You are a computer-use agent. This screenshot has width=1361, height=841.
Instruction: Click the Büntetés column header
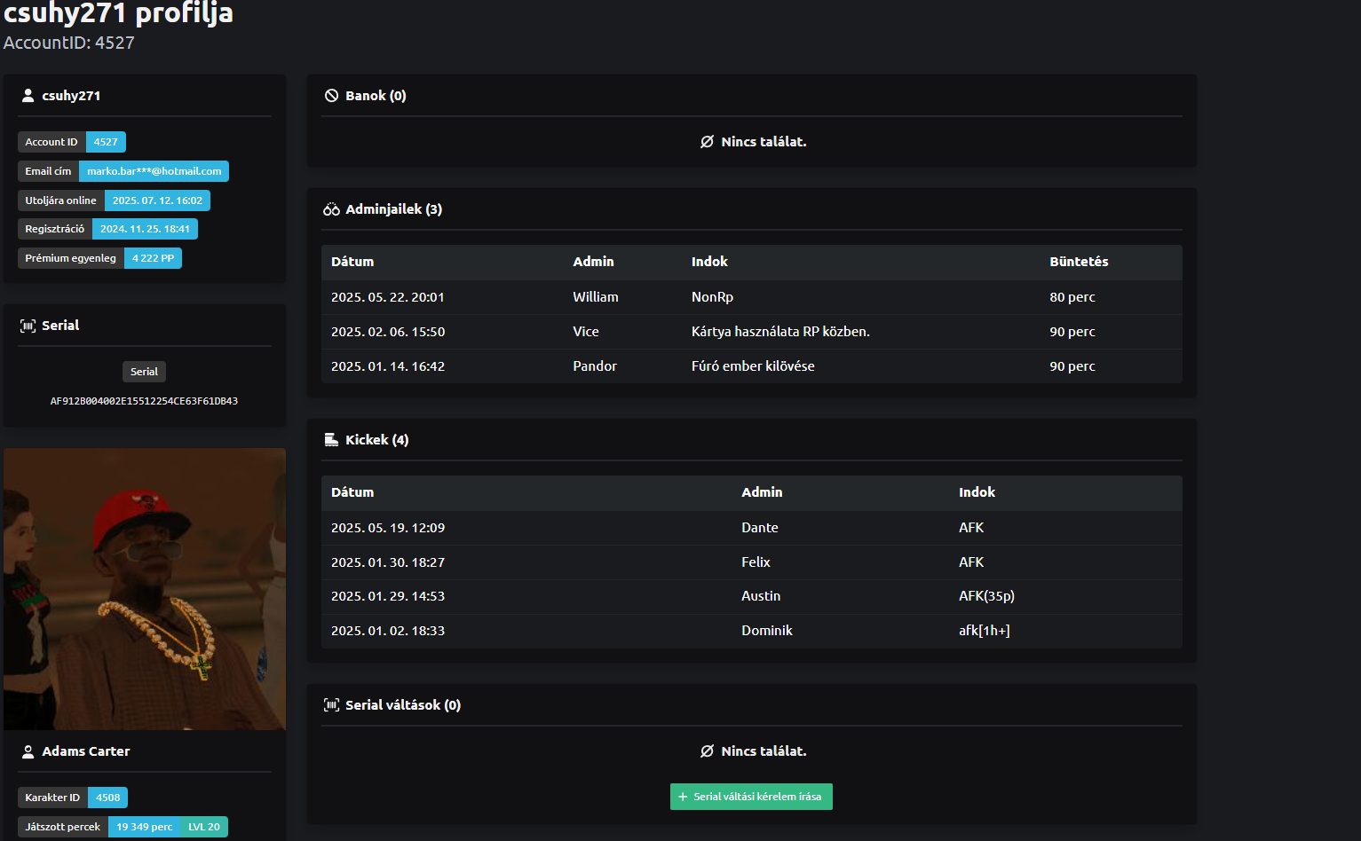pos(1079,262)
